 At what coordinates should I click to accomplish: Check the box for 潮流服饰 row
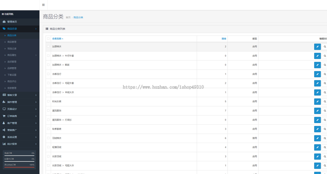pos(48,111)
